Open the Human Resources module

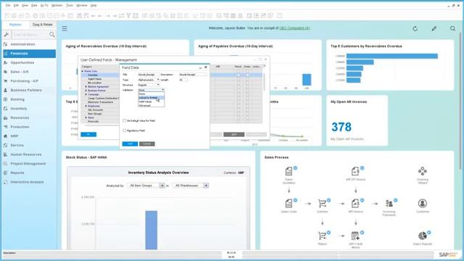[29, 154]
